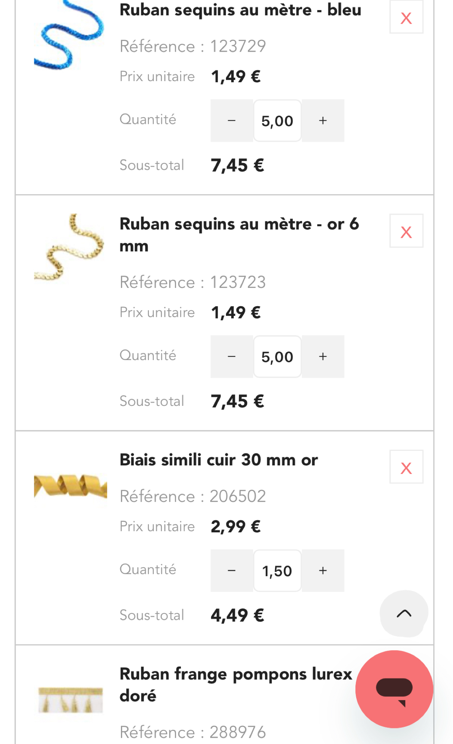Click the blue sequin ribbon quantity field
This screenshot has height=744, width=453.
click(277, 121)
